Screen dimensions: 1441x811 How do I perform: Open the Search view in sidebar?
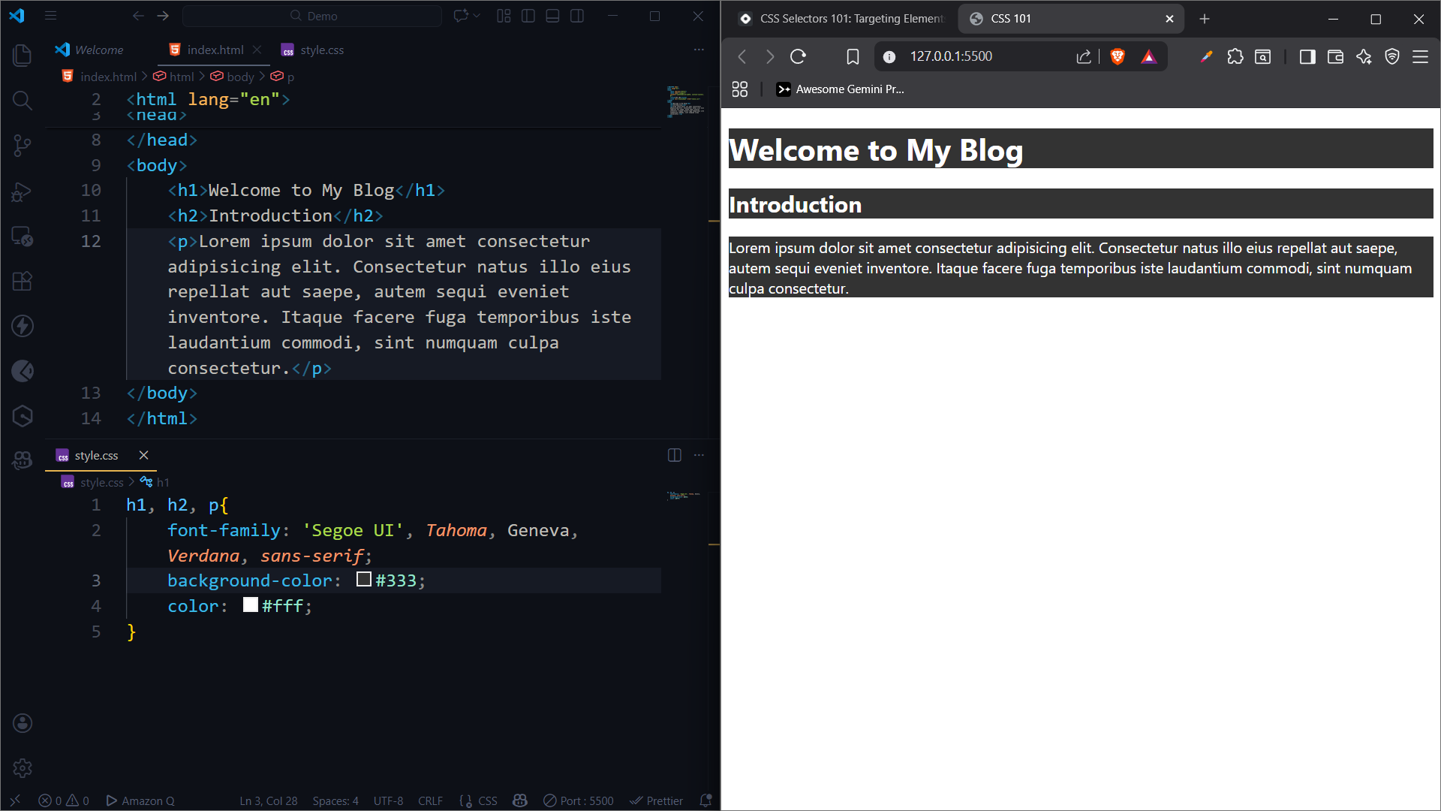(x=23, y=101)
